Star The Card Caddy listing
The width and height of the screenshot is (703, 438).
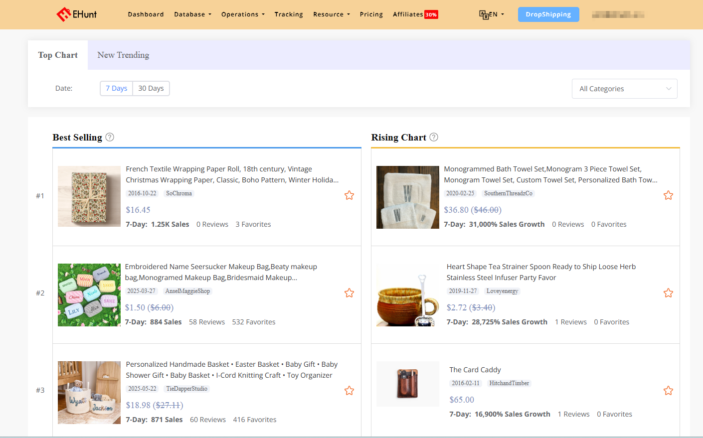tap(668, 391)
